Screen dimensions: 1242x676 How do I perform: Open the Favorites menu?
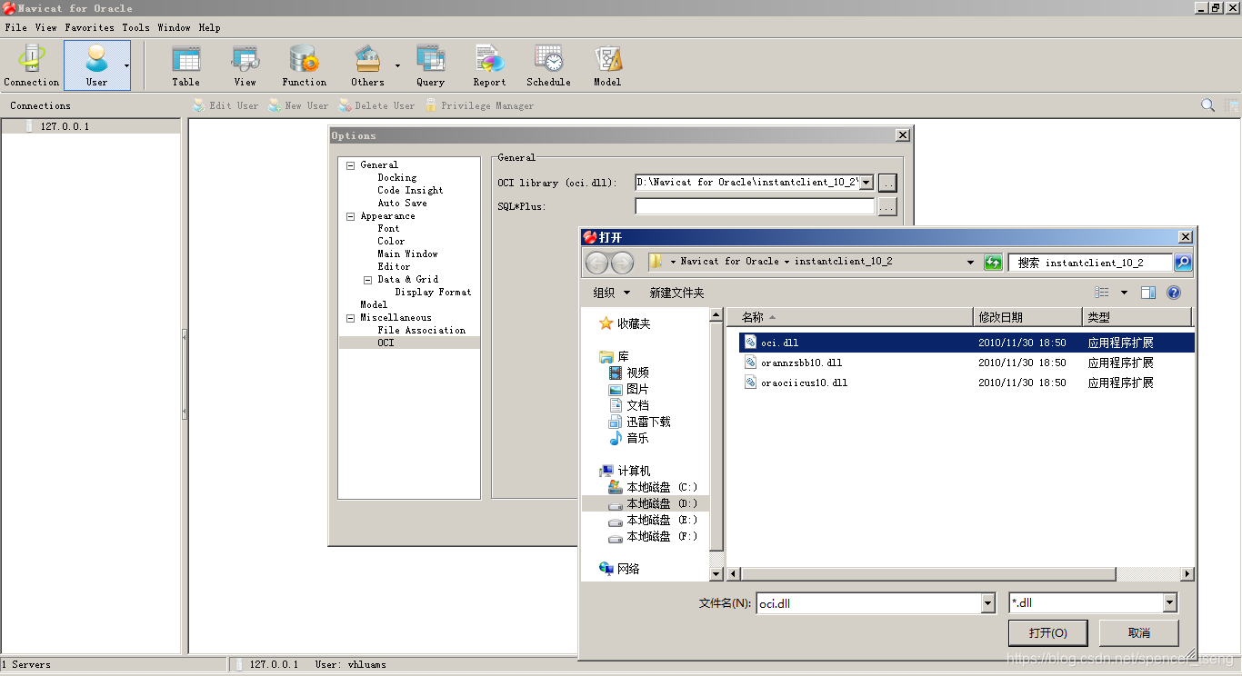click(x=89, y=27)
